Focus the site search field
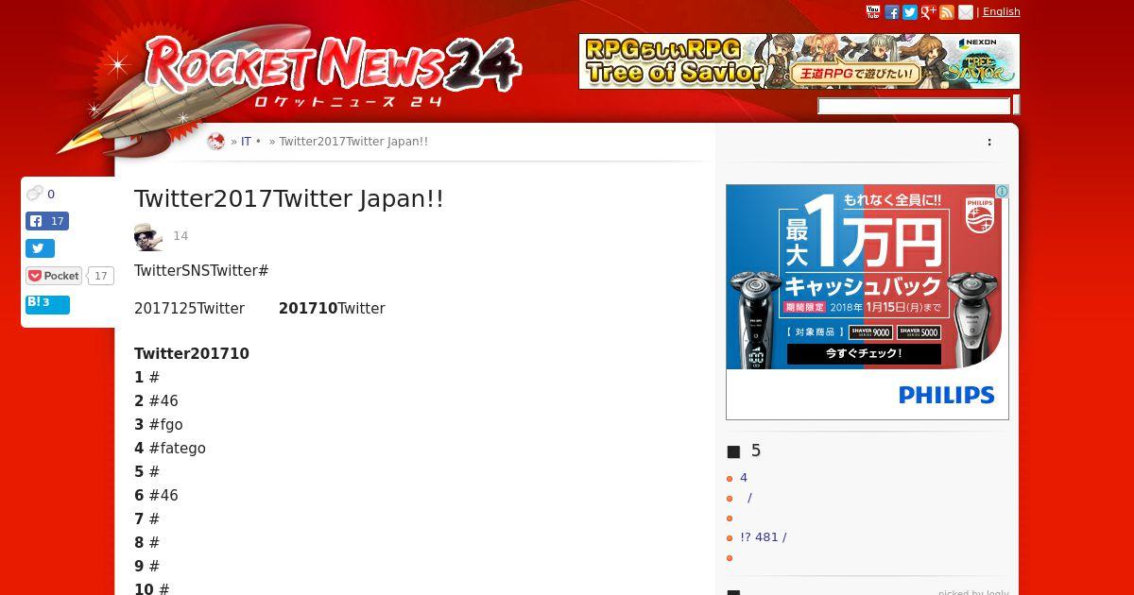Screen dimensions: 1134x595 pos(914,106)
